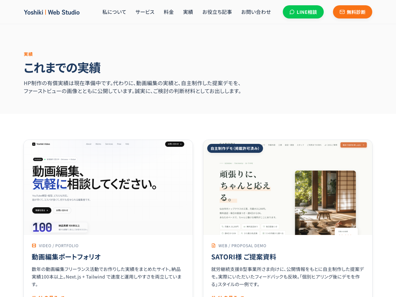Screen dimensions: 396x297
Task: Click the envelope icon on 無料診断
Action: coord(342,12)
